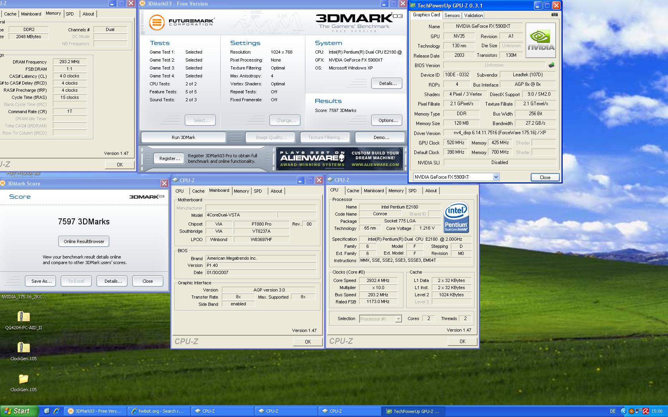
Task: Click the Alienware advertisement banner
Action: coord(340,159)
